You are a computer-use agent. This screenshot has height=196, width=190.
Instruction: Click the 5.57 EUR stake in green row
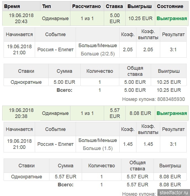115,113
